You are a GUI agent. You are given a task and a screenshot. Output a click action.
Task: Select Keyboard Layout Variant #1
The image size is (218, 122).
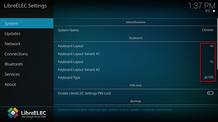tap(135, 54)
